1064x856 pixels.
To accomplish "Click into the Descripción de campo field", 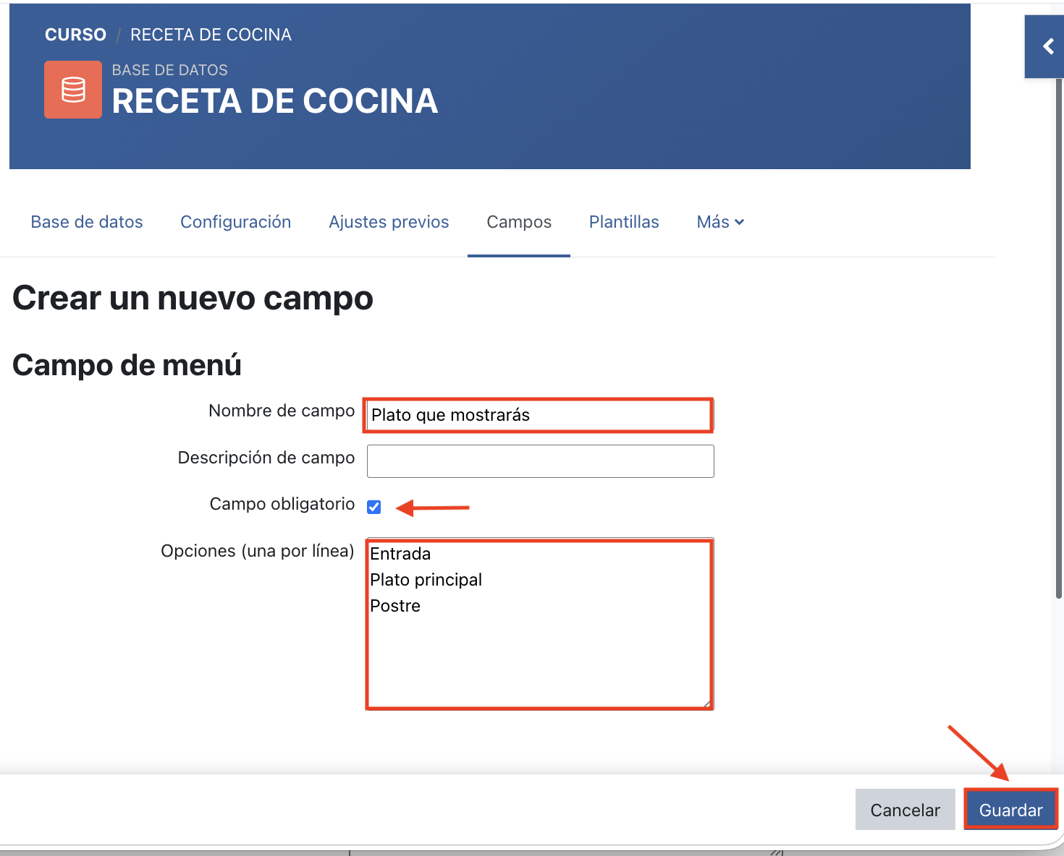I will (541, 461).
